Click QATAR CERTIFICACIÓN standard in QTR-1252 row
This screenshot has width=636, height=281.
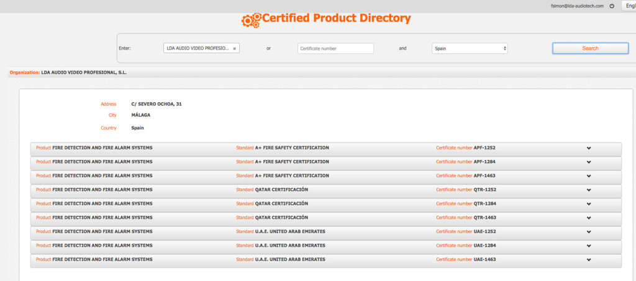point(281,189)
